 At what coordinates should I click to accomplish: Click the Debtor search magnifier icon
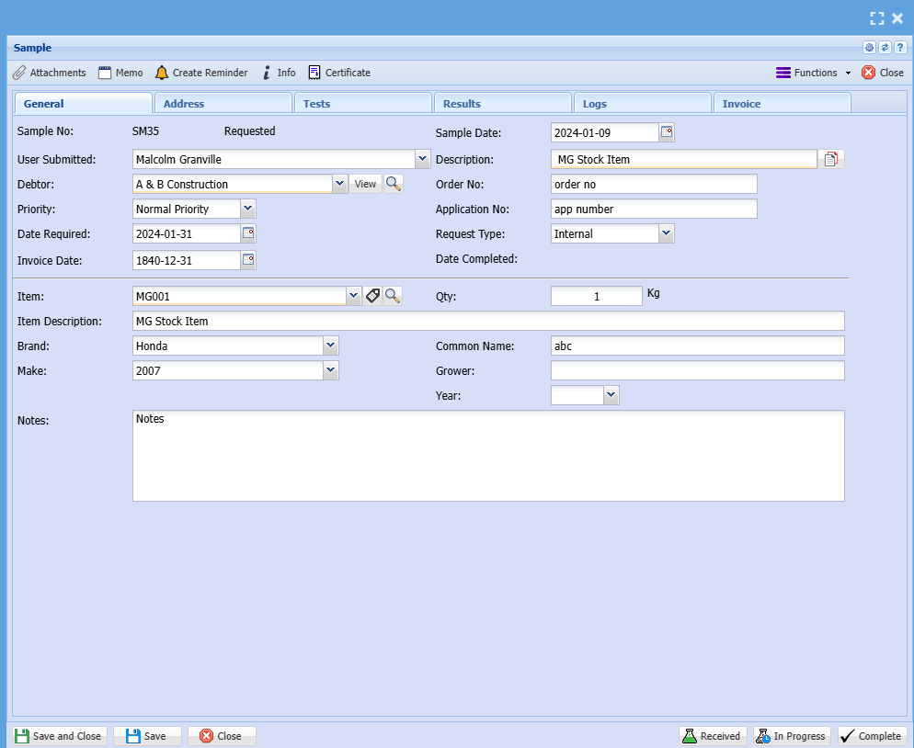393,184
